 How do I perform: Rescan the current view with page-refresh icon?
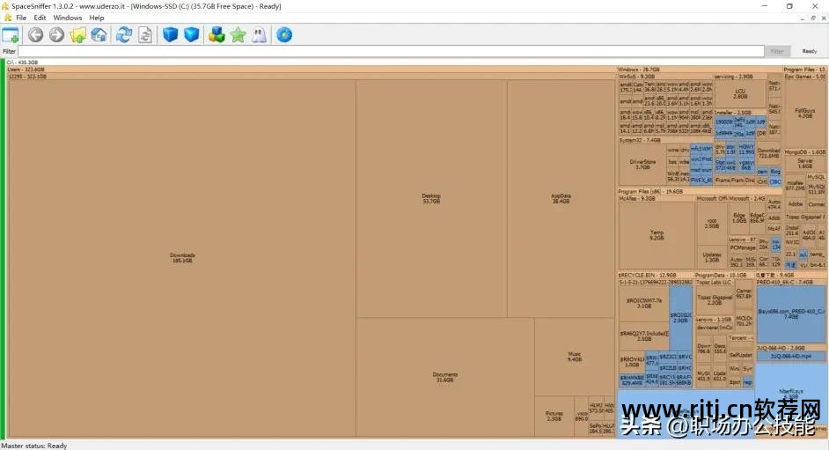[145, 35]
